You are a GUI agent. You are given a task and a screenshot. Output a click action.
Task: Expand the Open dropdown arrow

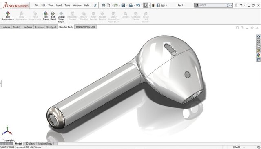[119, 5]
